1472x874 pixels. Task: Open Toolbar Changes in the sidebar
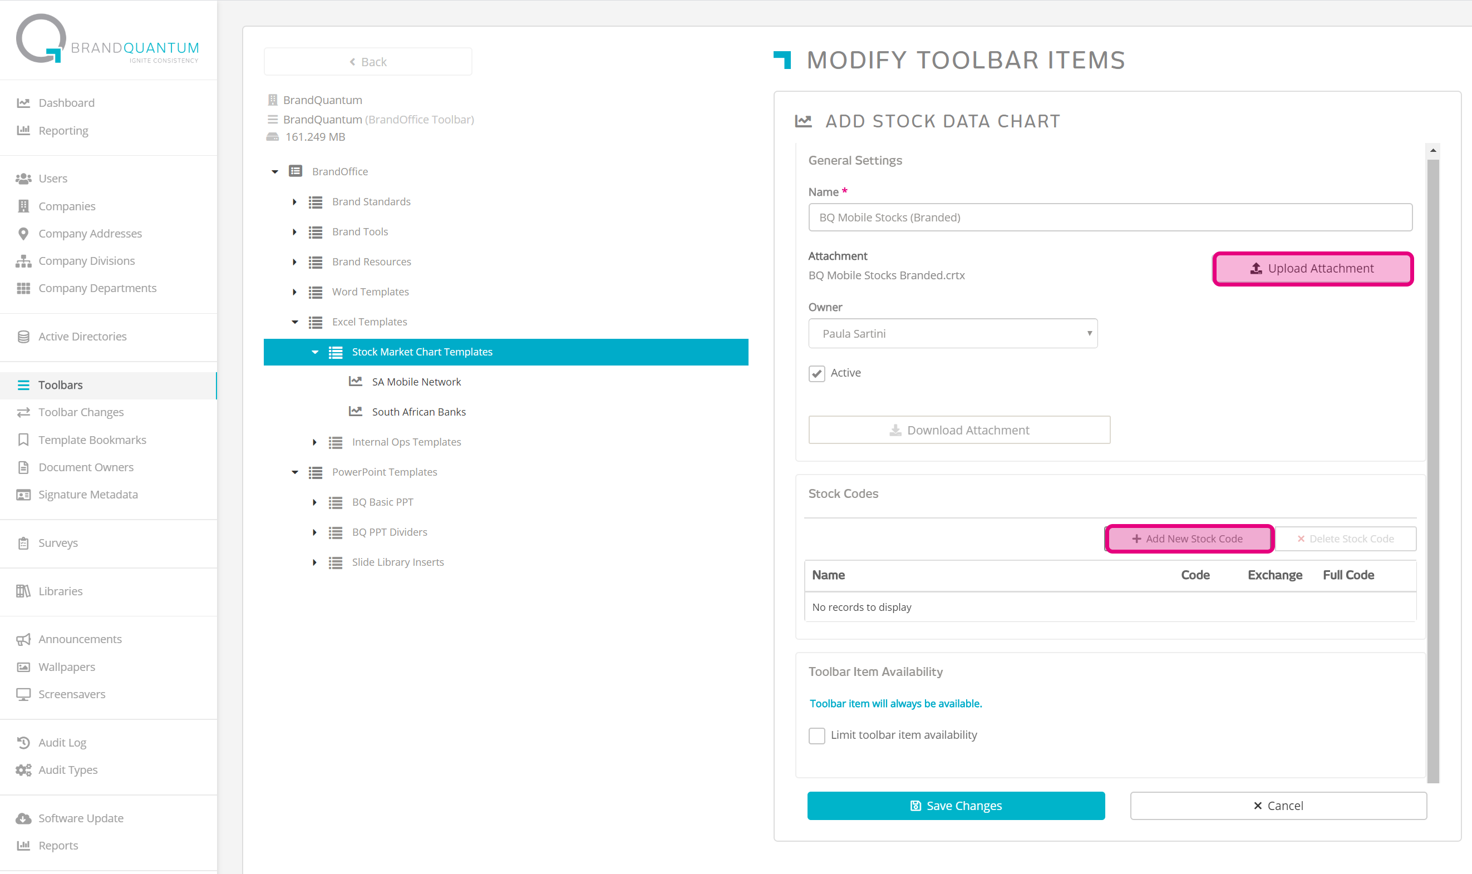tap(81, 412)
